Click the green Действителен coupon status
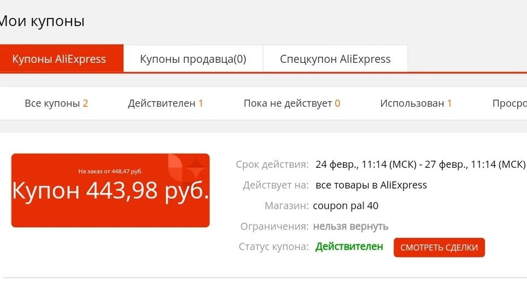The image size is (527, 282). click(x=349, y=246)
